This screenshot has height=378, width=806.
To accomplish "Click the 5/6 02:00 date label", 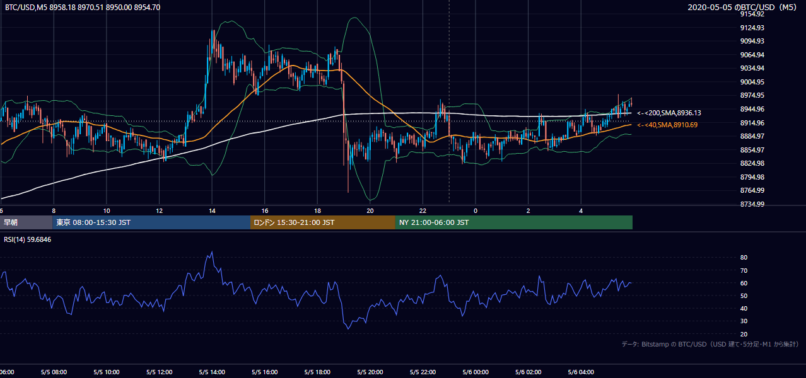I will (529, 372).
